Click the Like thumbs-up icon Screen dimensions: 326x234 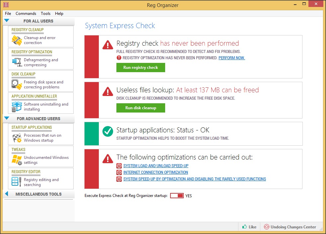click(245, 226)
